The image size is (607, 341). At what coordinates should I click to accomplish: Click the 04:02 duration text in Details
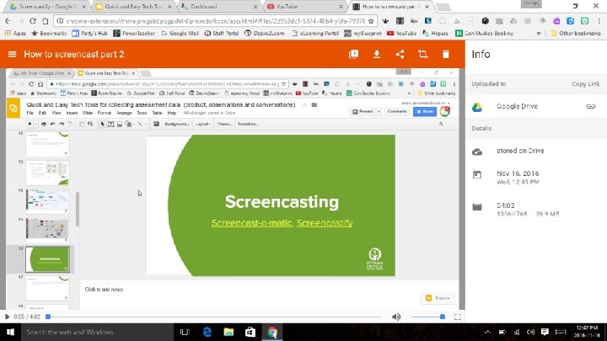point(506,205)
